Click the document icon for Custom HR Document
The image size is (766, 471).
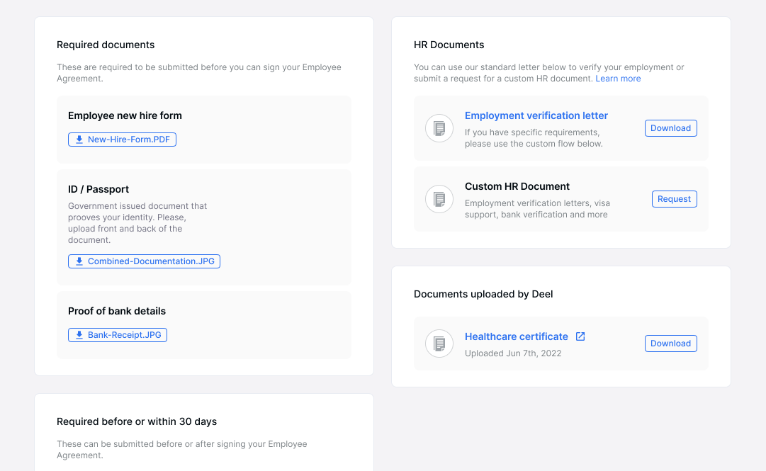click(439, 199)
